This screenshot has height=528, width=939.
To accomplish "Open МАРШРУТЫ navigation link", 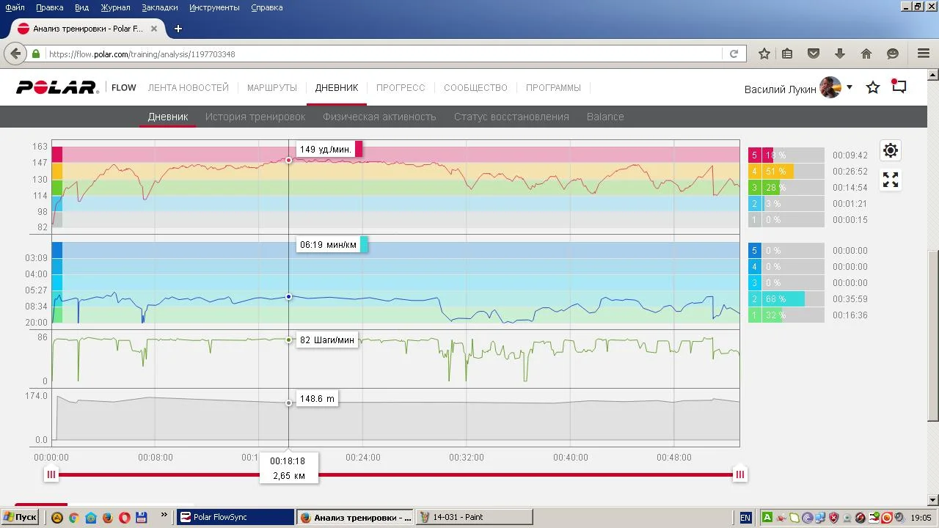I will coord(271,88).
